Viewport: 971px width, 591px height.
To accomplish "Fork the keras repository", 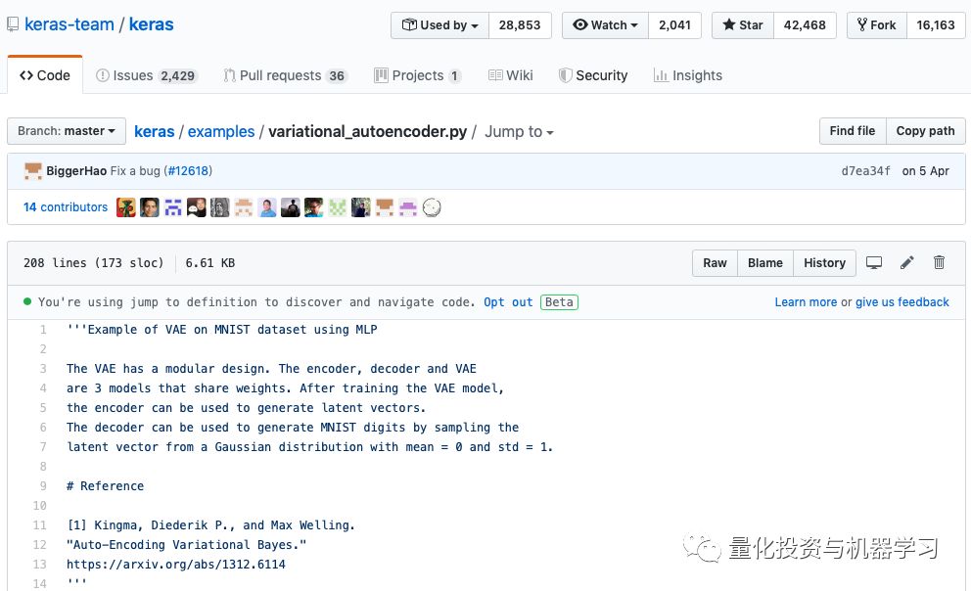I will click(877, 25).
